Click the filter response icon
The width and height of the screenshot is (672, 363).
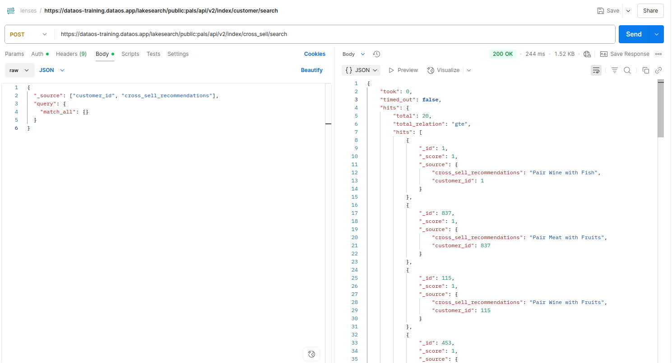point(614,70)
